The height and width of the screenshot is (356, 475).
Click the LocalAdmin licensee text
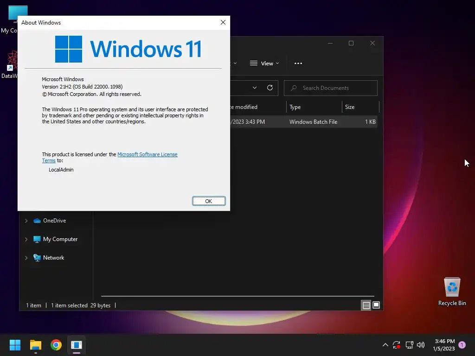coord(61,170)
